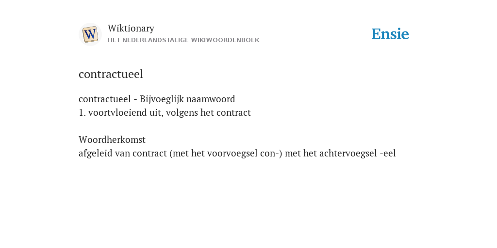Screen dimensions: 497x248
Task: Click the number '1.' before the definition
Action: [x=82, y=113]
